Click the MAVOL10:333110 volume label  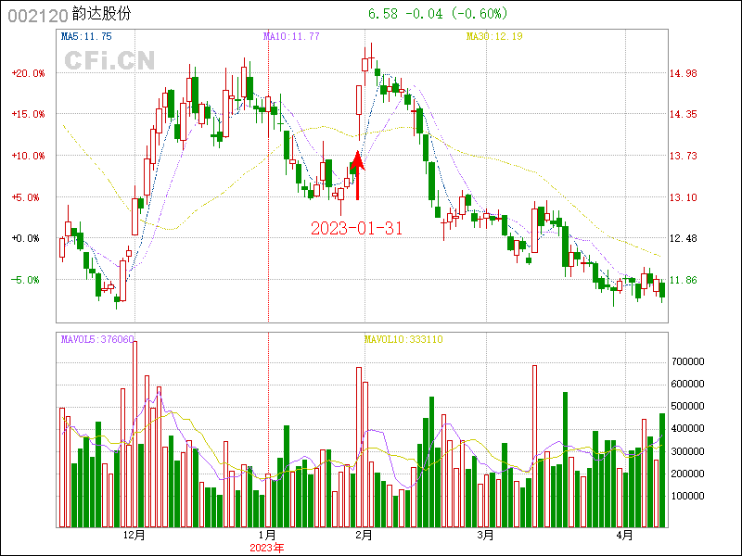[403, 339]
